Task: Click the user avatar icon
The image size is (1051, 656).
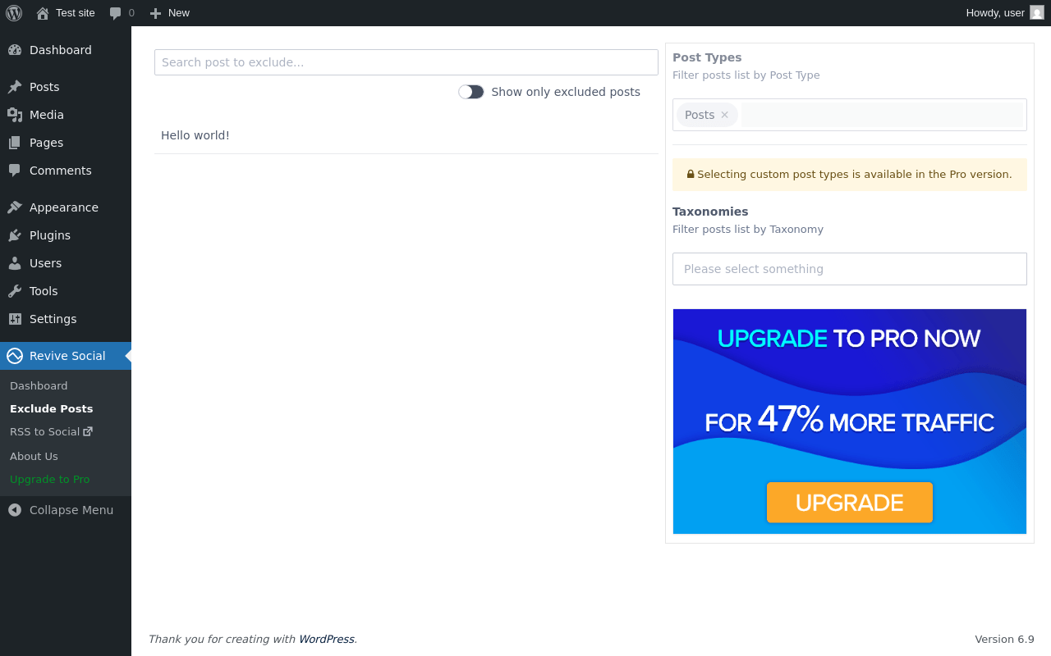Action: [1037, 12]
